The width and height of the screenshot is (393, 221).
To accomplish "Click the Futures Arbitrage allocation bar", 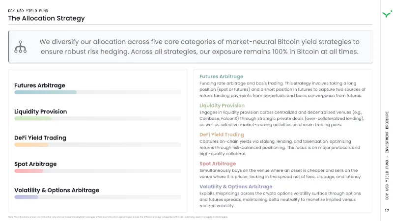I will pos(45,92).
